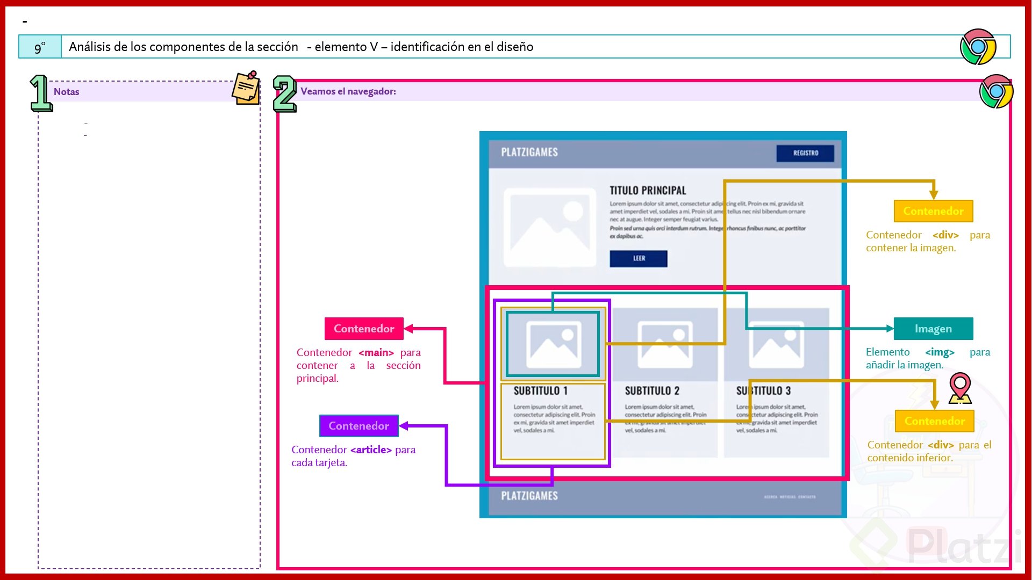Click the LEER button under the main title

click(x=639, y=258)
